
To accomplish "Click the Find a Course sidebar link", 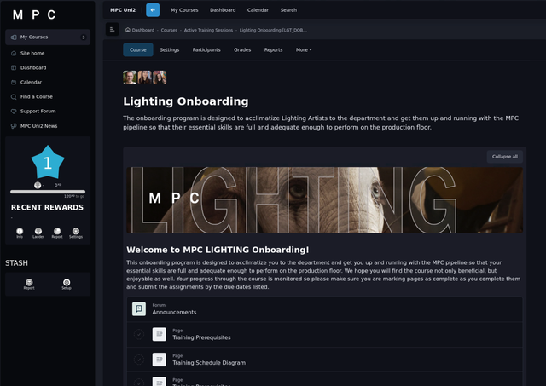I will 36,96.
